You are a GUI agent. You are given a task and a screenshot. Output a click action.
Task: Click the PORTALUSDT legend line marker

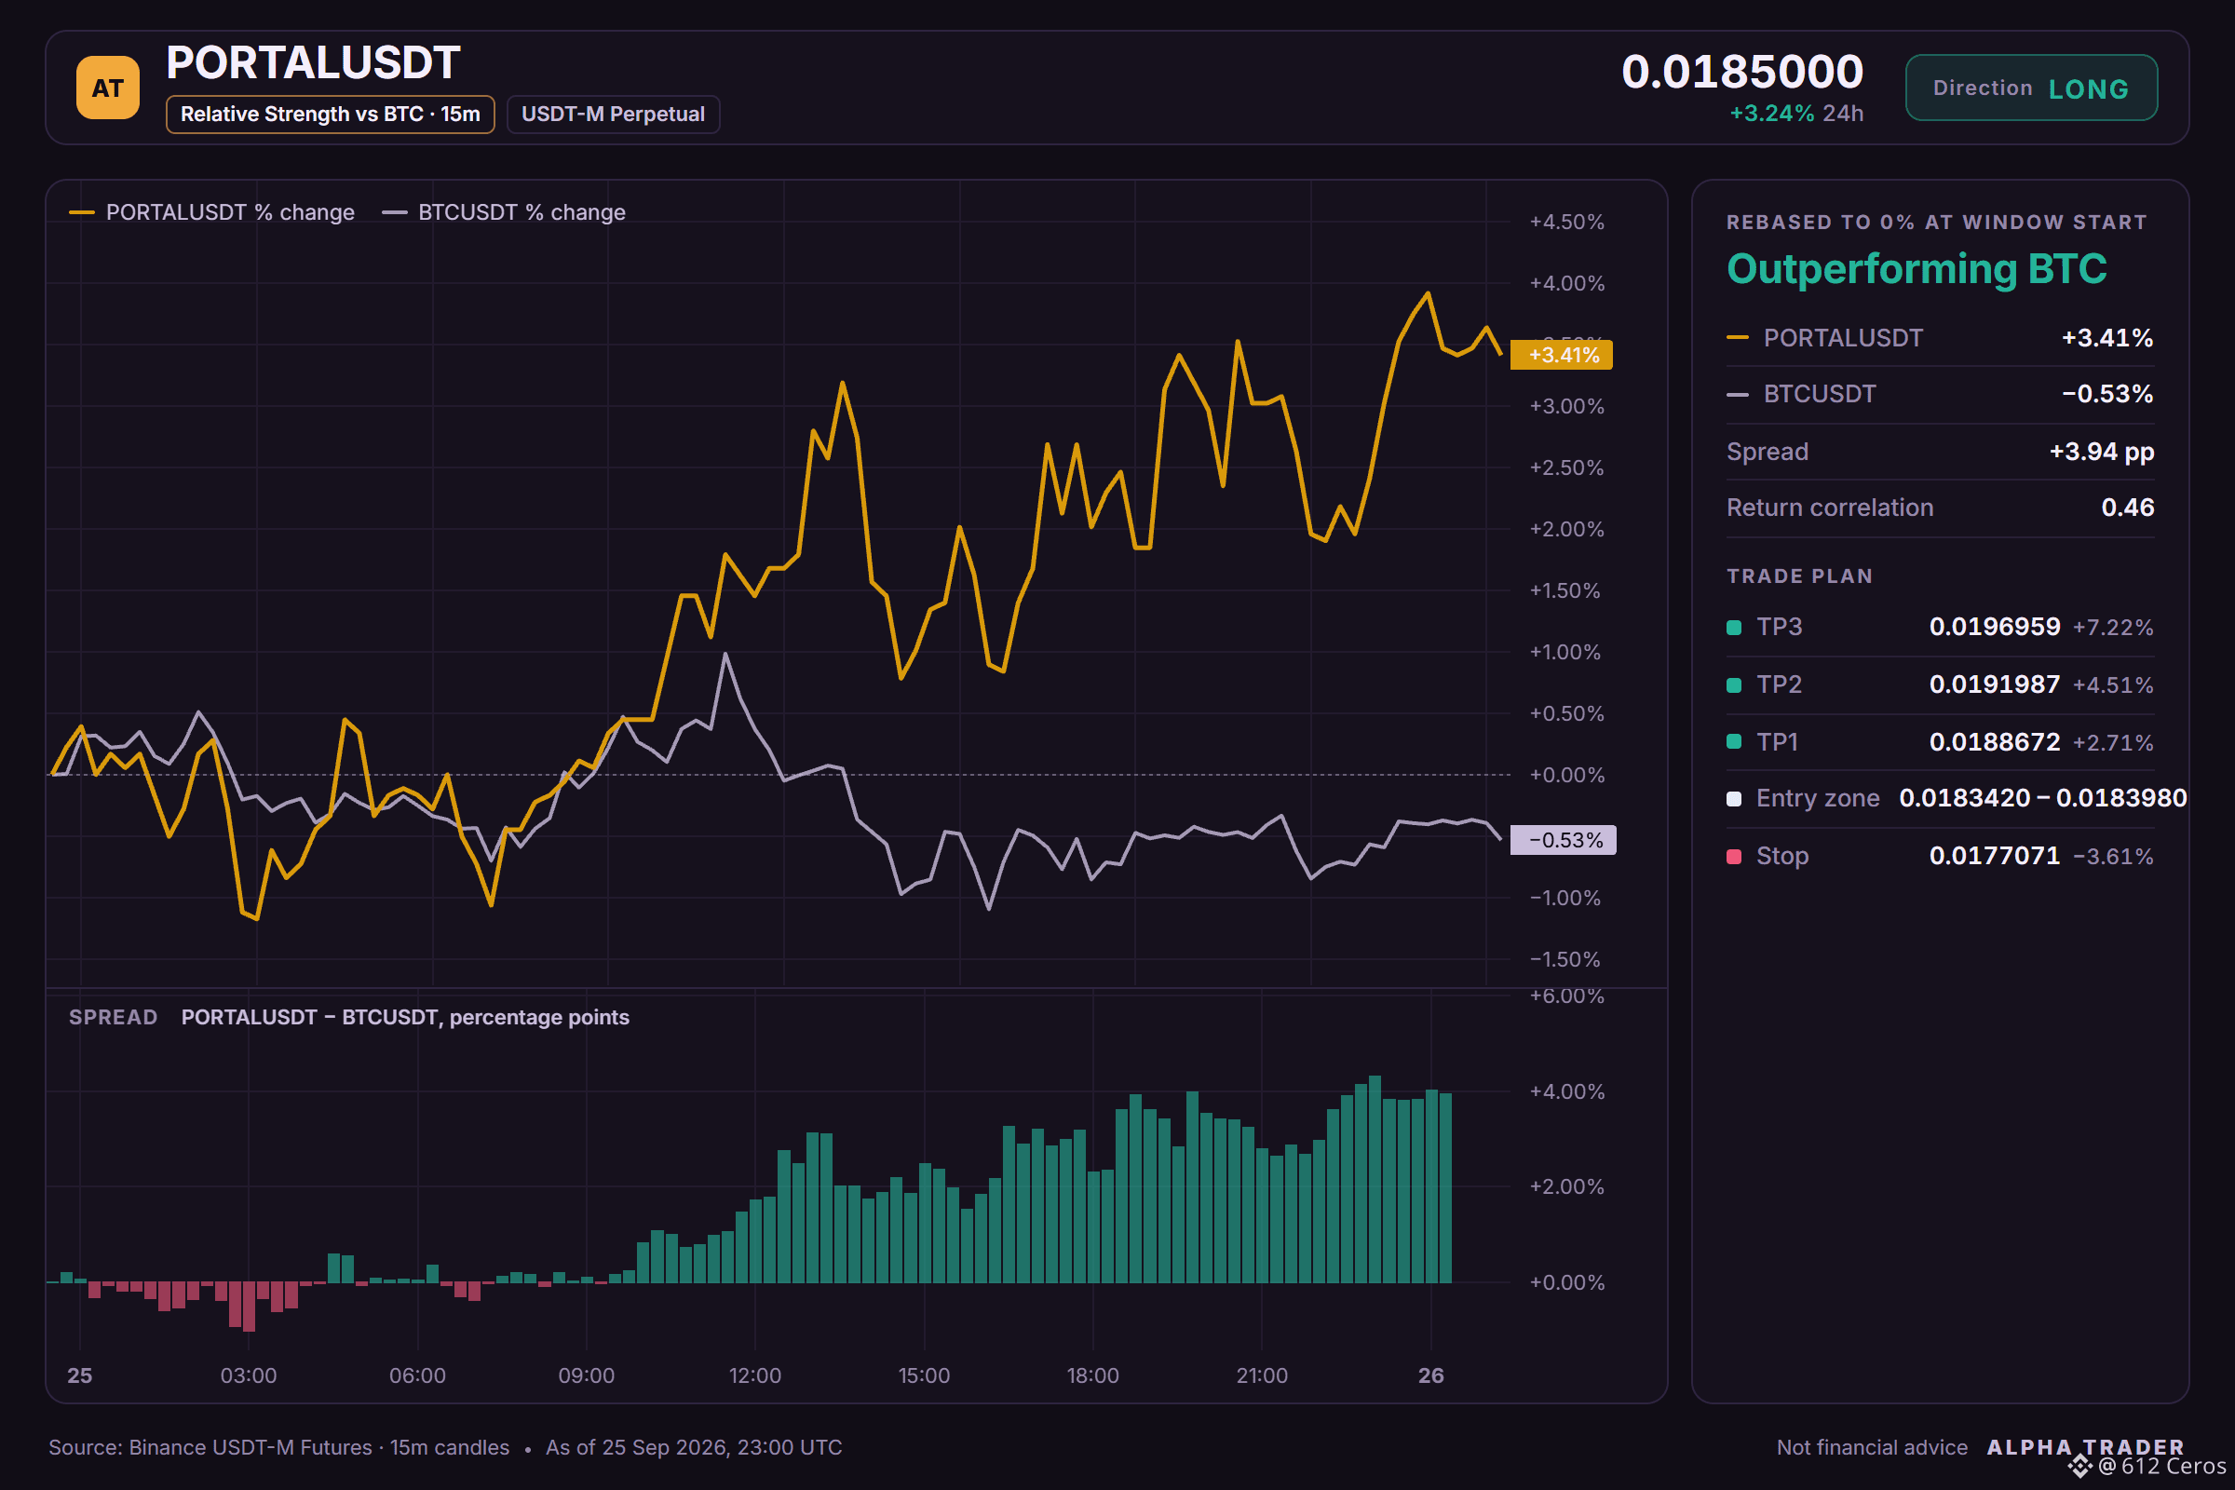tap(82, 213)
